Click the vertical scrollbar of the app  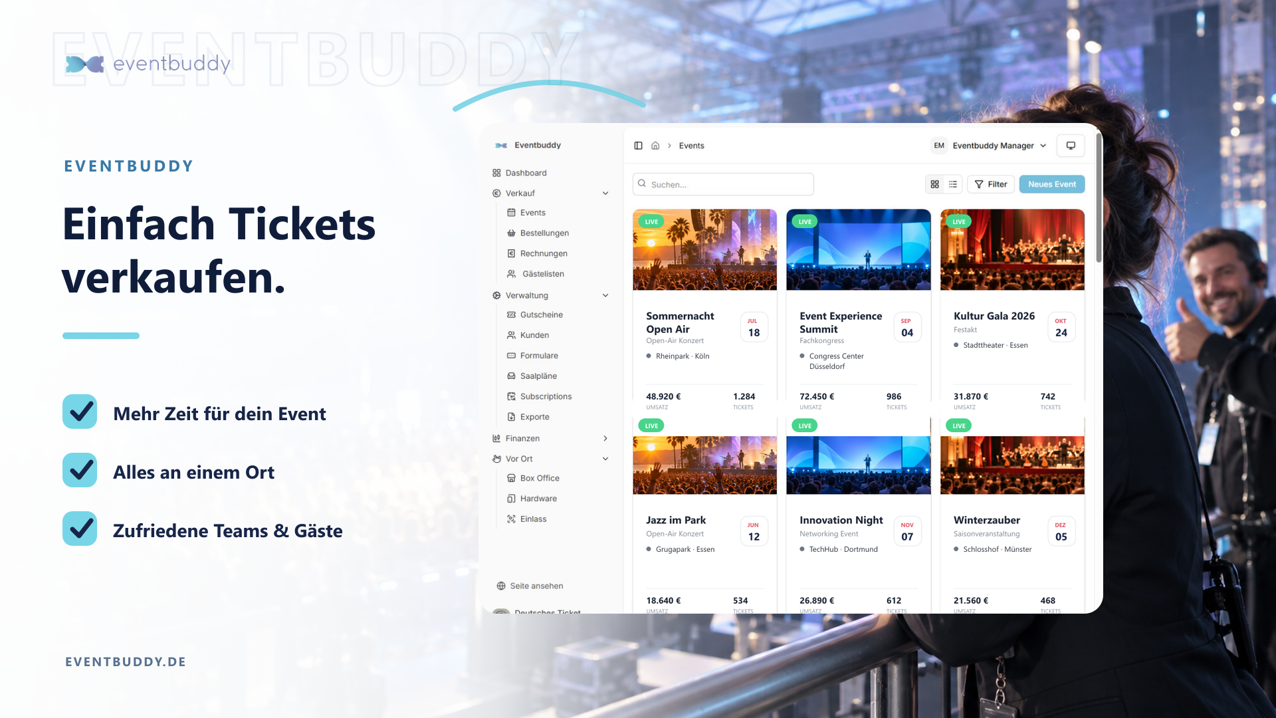(x=1099, y=198)
